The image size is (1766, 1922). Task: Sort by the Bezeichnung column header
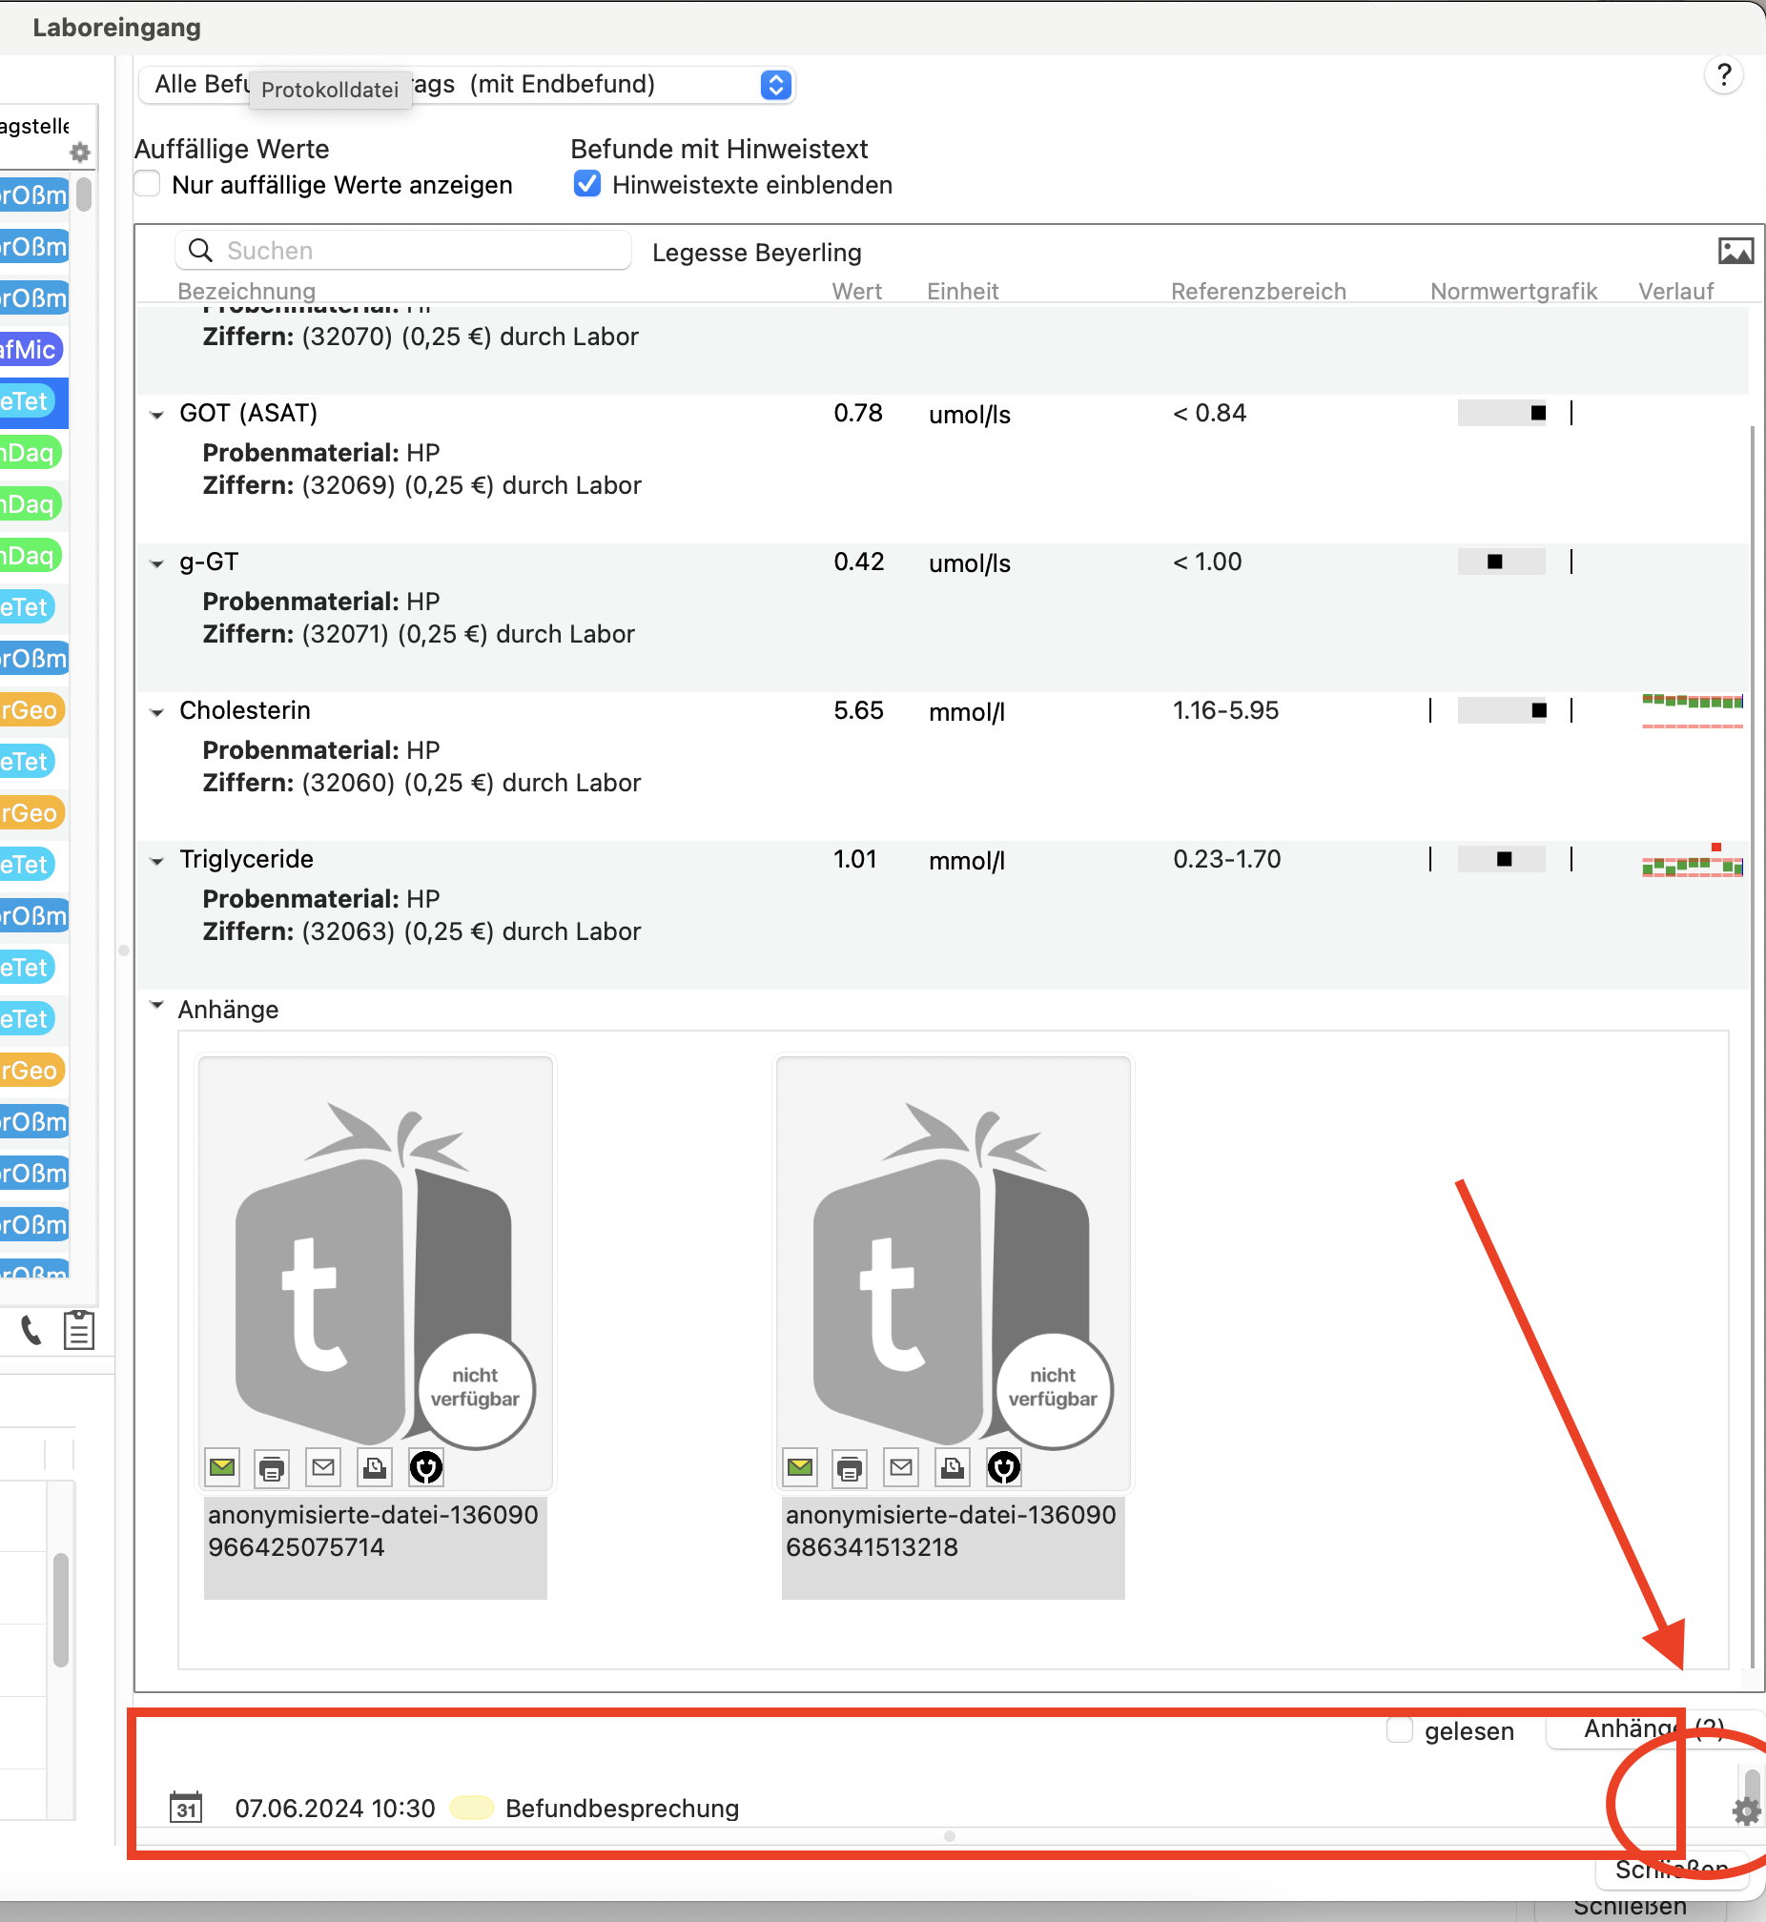click(247, 292)
